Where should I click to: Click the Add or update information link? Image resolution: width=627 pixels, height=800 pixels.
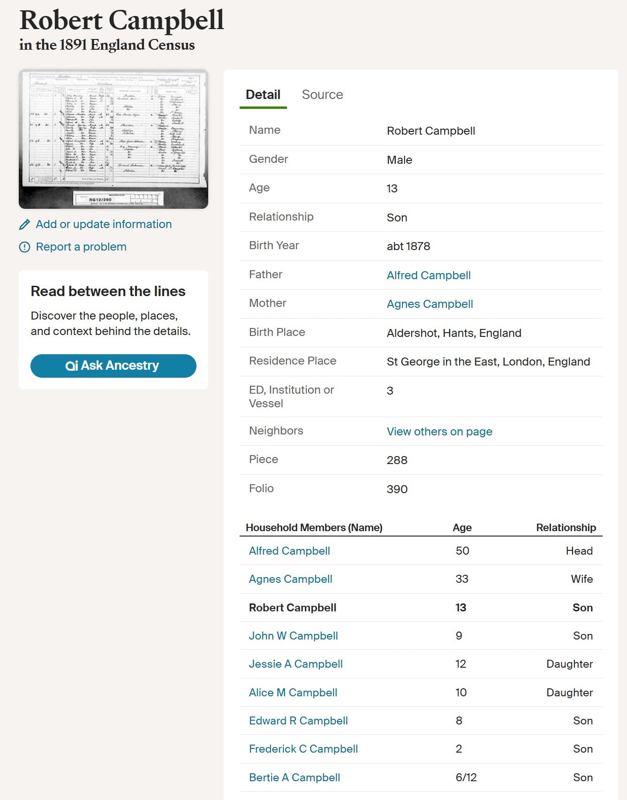point(104,224)
